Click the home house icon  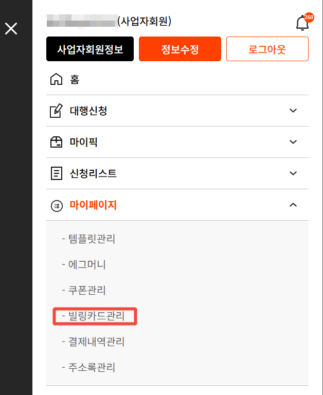tap(56, 79)
